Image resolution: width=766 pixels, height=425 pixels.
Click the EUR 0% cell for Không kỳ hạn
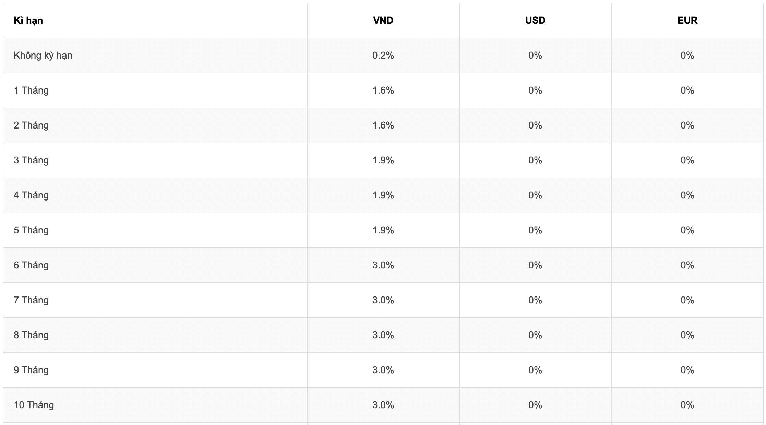pyautogui.click(x=687, y=56)
